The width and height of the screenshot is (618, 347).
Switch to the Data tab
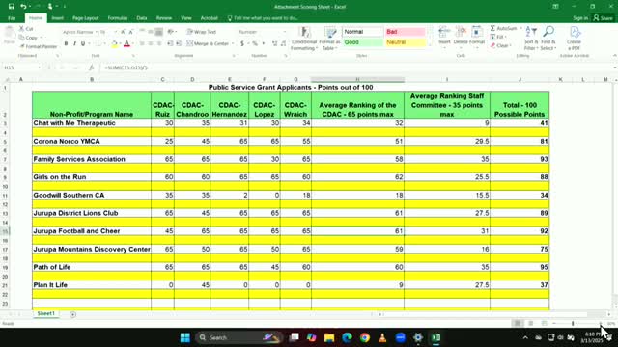[x=142, y=18]
